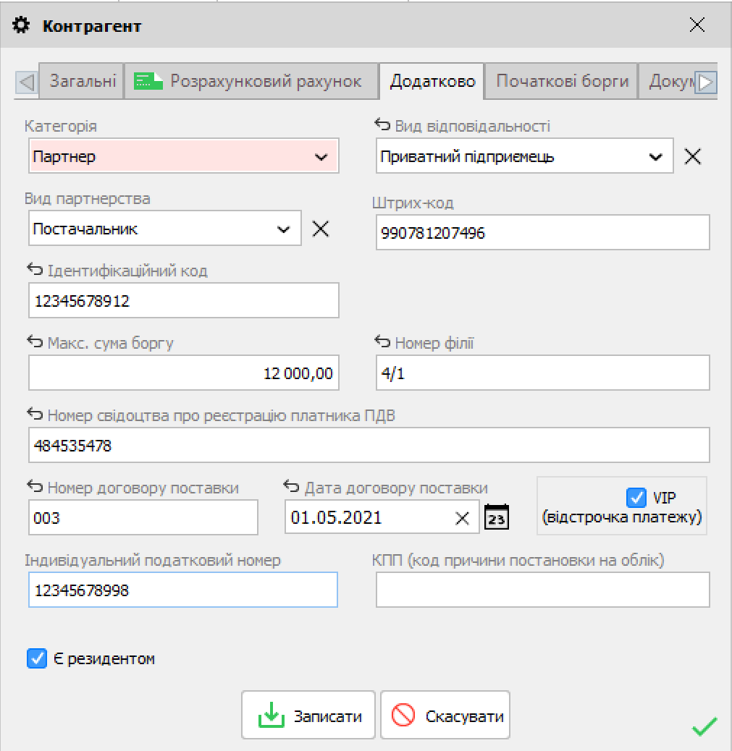Expand the Вид партнерства dropdown

pyautogui.click(x=283, y=229)
